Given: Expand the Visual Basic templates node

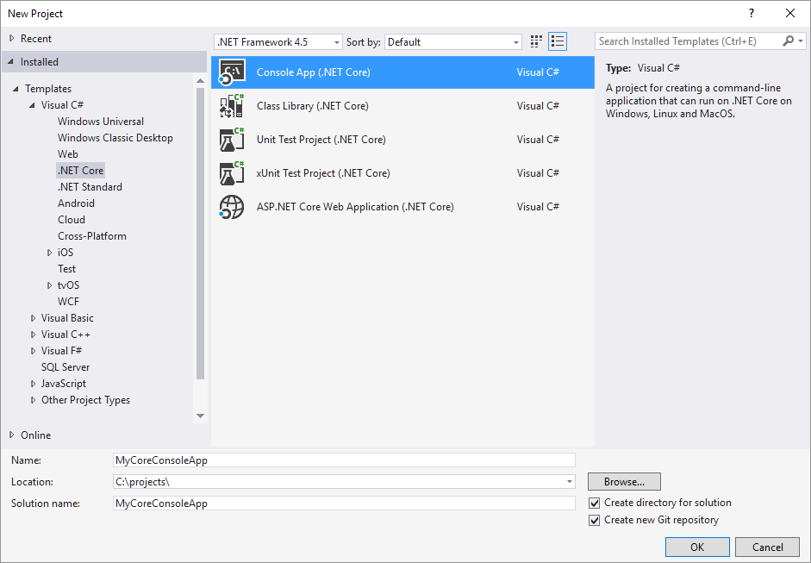Looking at the screenshot, I should click(33, 317).
